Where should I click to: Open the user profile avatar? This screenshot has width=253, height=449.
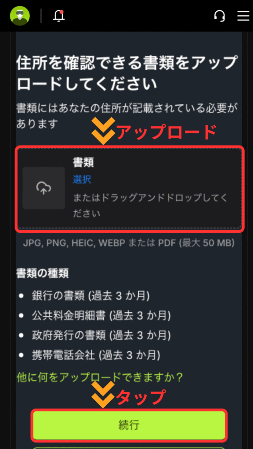pyautogui.click(x=20, y=16)
